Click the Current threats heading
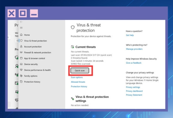 86,47
